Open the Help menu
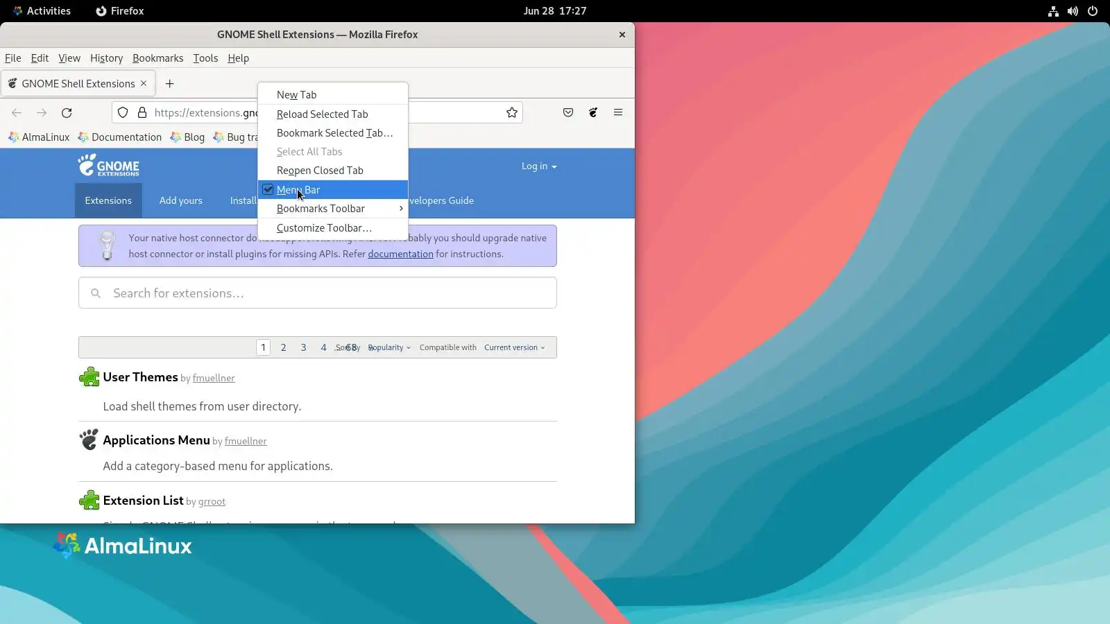 238,58
